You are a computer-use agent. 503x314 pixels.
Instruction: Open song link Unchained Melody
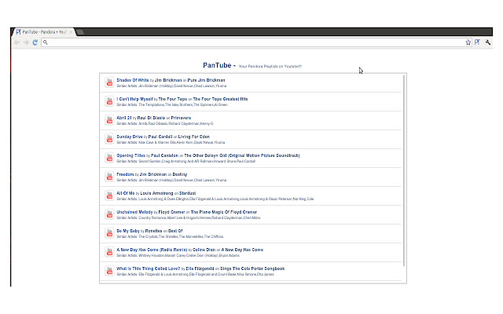[x=134, y=212]
